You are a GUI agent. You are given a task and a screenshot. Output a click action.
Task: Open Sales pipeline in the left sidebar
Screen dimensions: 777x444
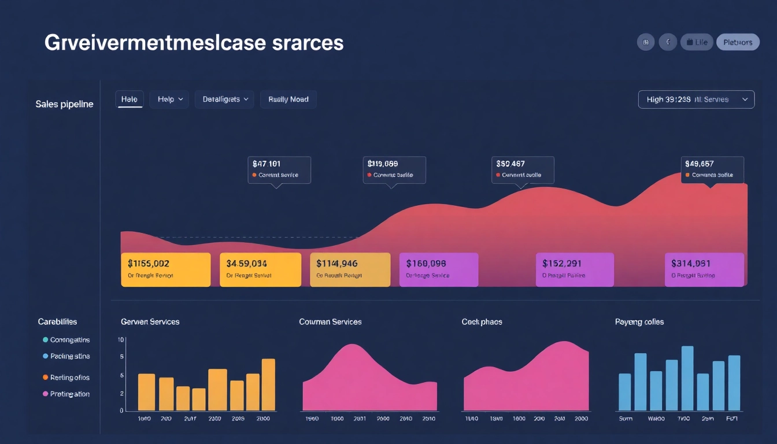pos(64,104)
